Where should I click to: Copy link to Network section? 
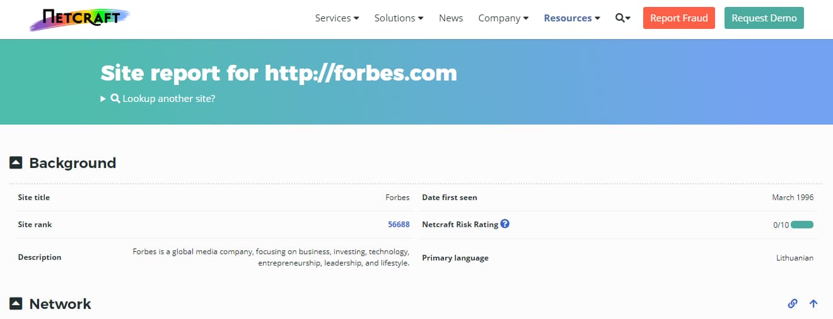793,304
